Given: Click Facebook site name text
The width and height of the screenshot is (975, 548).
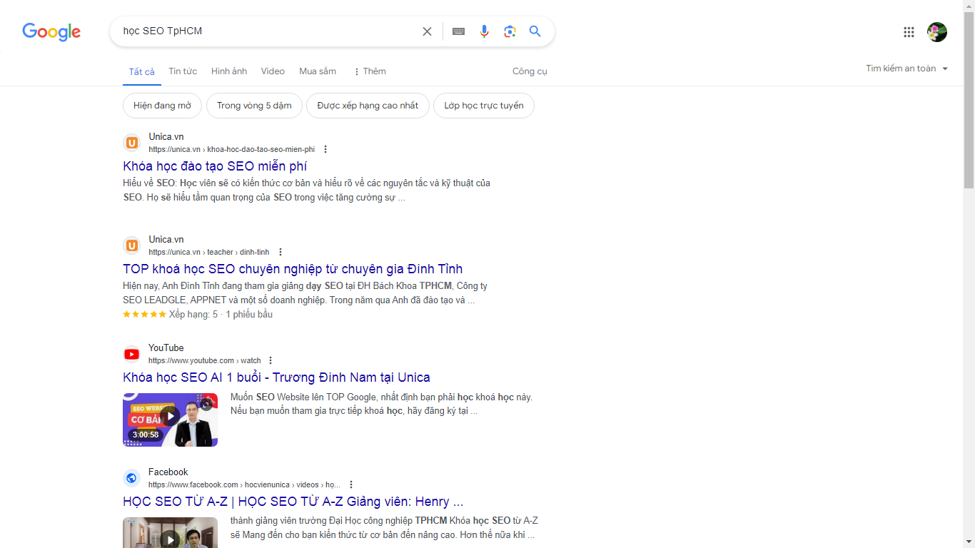Looking at the screenshot, I should [168, 472].
